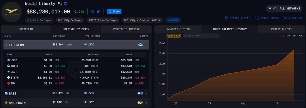Click the $2,060.31 STETH price cell
This screenshot has height=108, width=306.
click(x=45, y=77)
